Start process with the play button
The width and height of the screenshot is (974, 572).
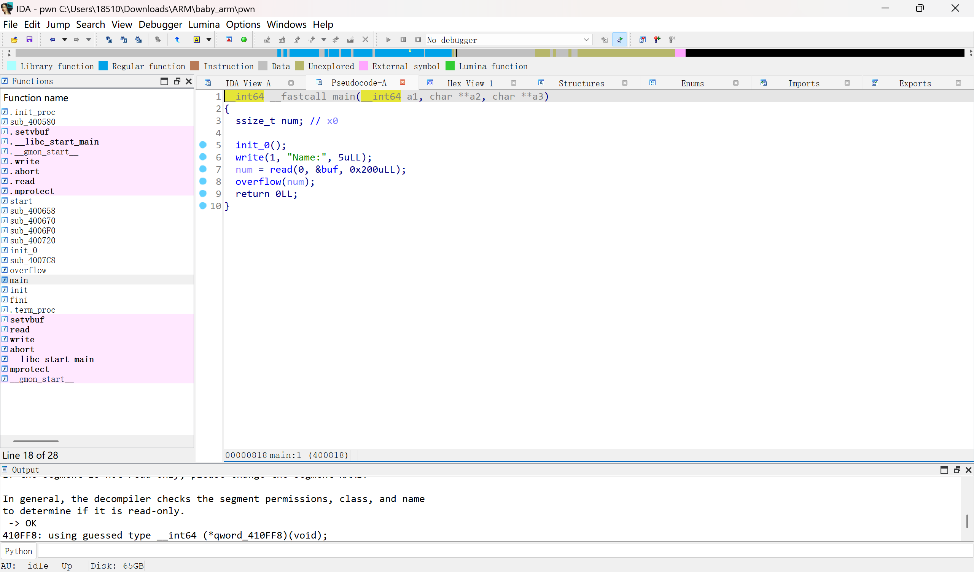[x=388, y=40]
